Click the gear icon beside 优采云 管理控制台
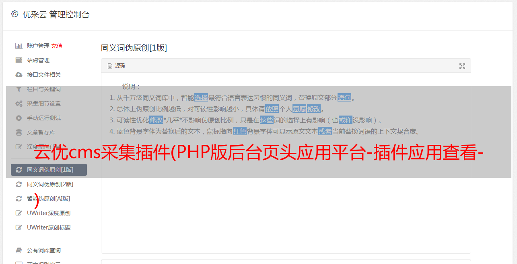517x264 pixels. tap(14, 14)
